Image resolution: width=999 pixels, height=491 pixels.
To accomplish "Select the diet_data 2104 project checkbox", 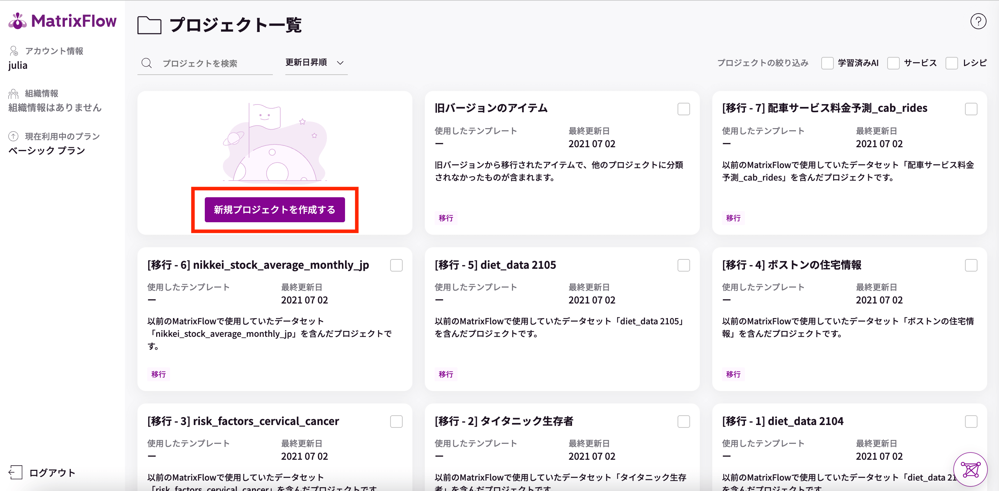I will tap(971, 422).
